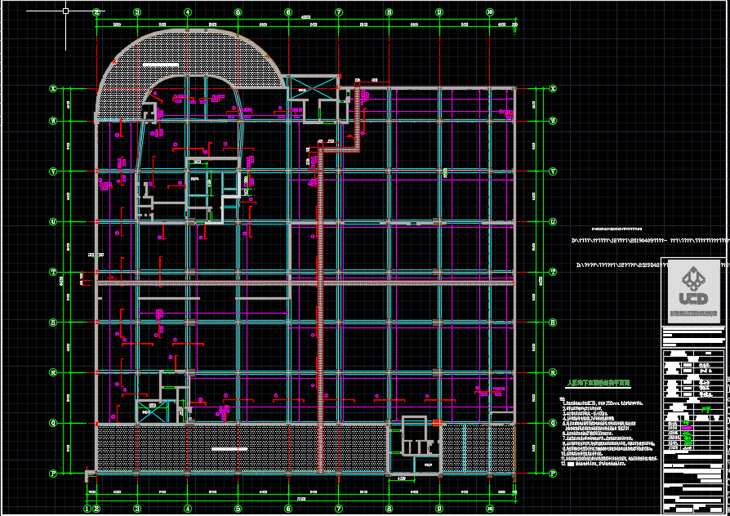This screenshot has width=730, height=516.
Task: Click axis bubble 1 below the plan
Action: tap(87, 509)
